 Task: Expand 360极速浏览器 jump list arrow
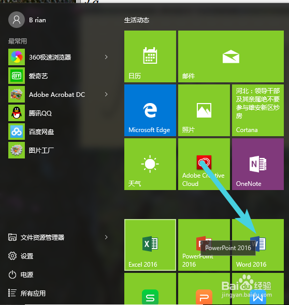point(106,57)
